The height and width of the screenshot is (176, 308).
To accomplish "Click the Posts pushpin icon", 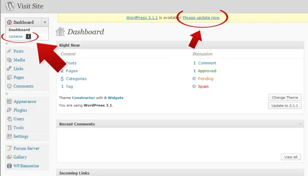I will (9, 51).
